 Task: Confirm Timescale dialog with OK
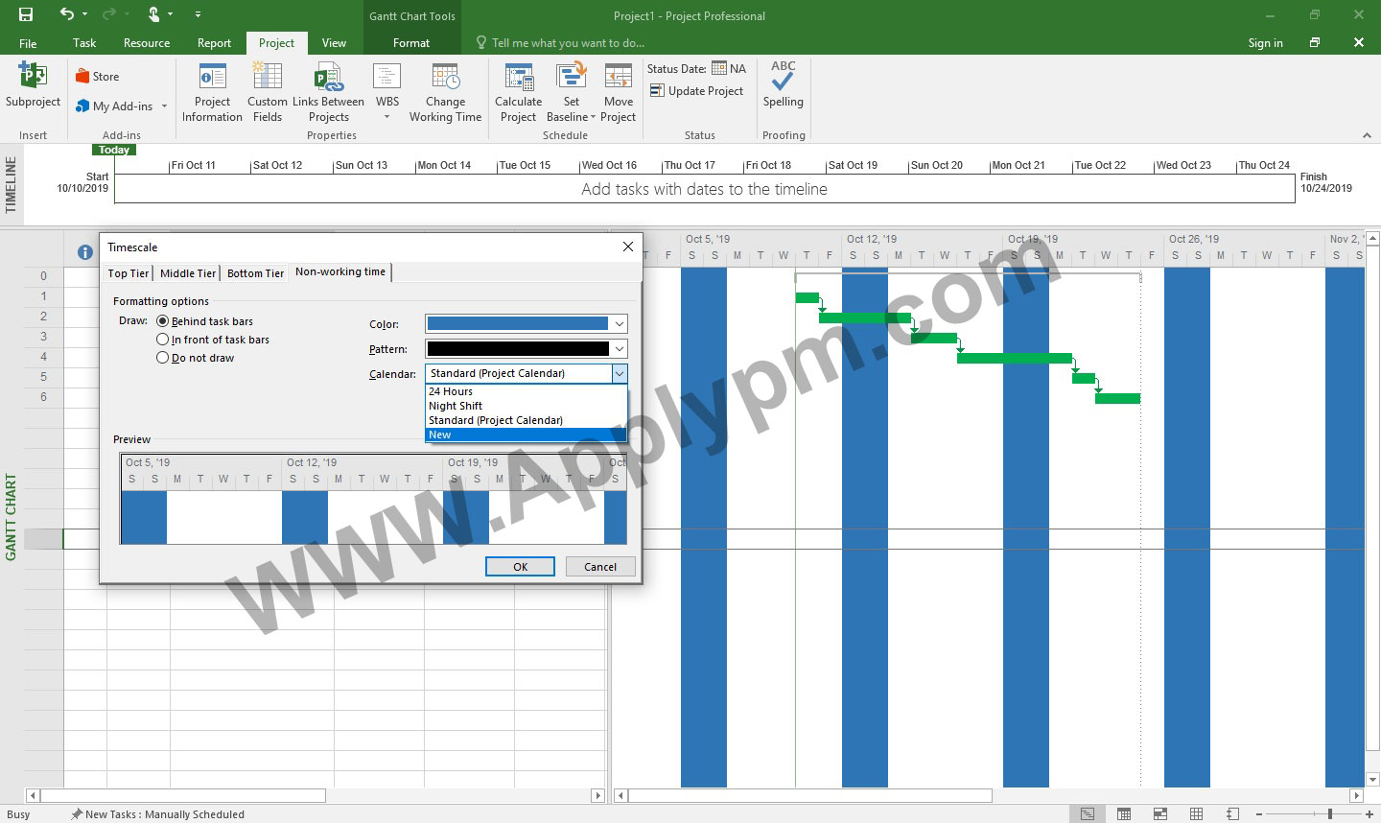pos(520,567)
